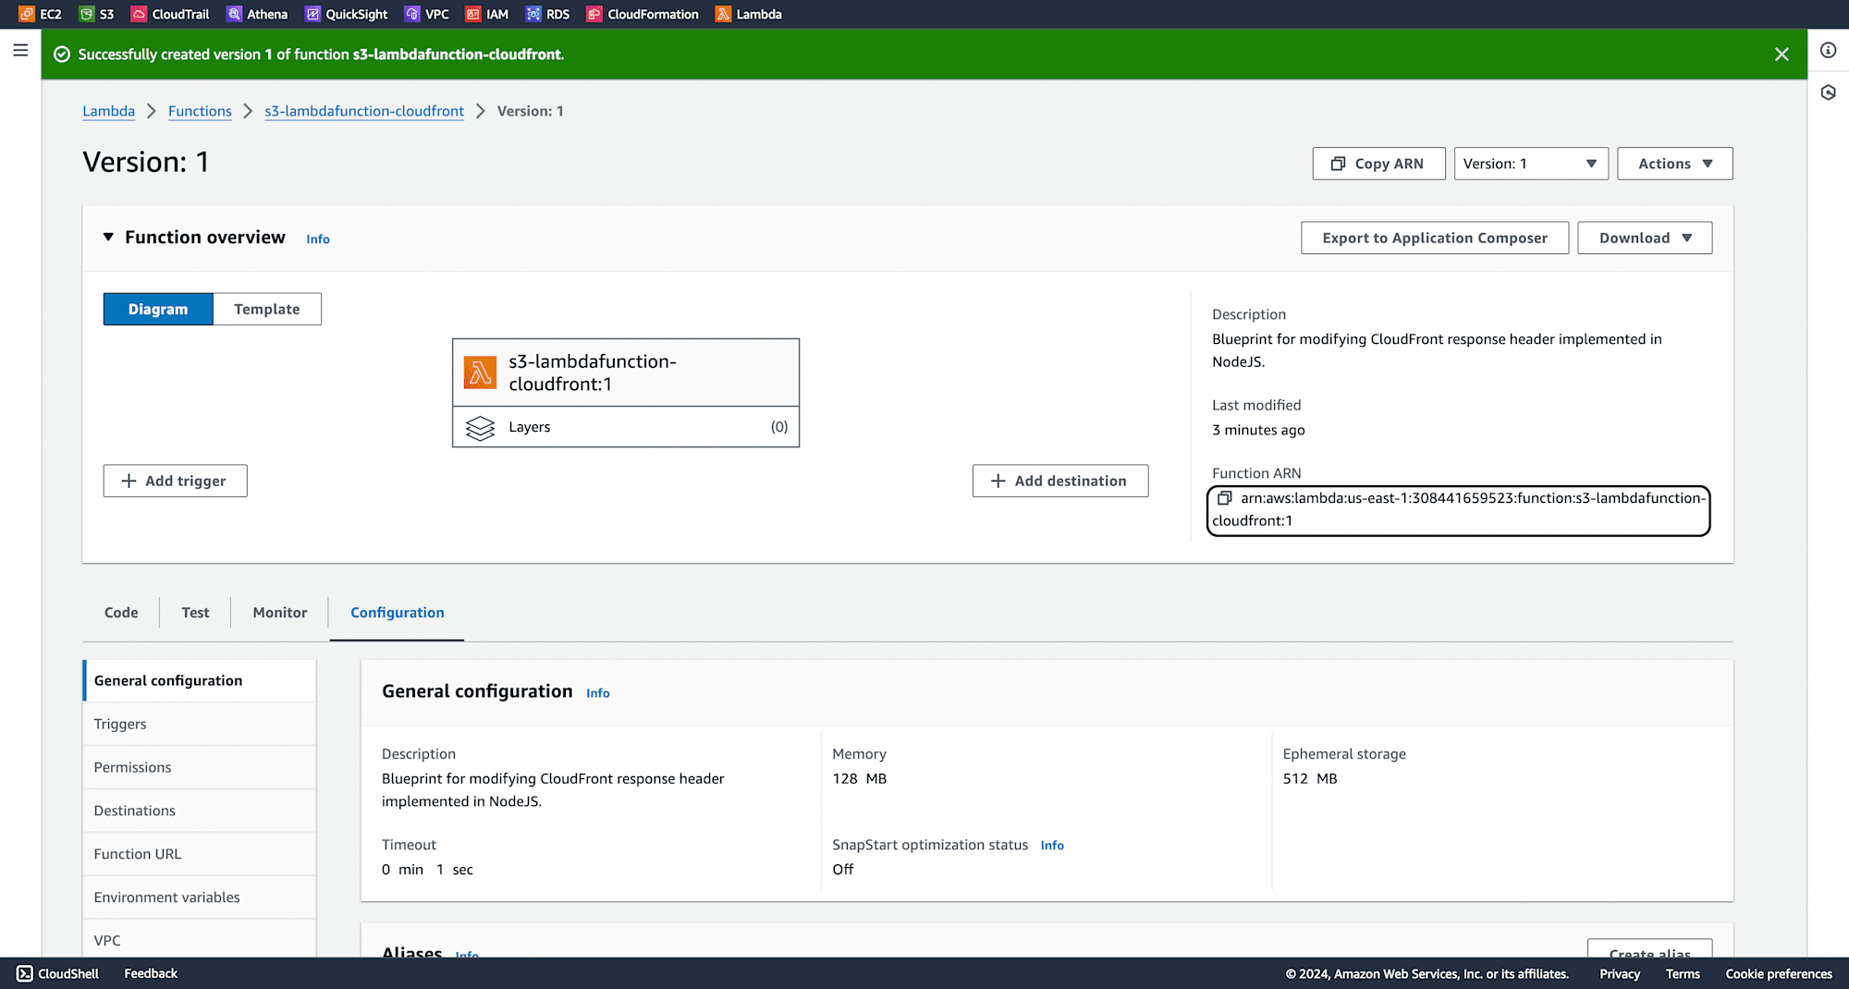Viewport: 1849px width, 989px height.
Task: Open Environment variables in side menu
Action: point(200,897)
